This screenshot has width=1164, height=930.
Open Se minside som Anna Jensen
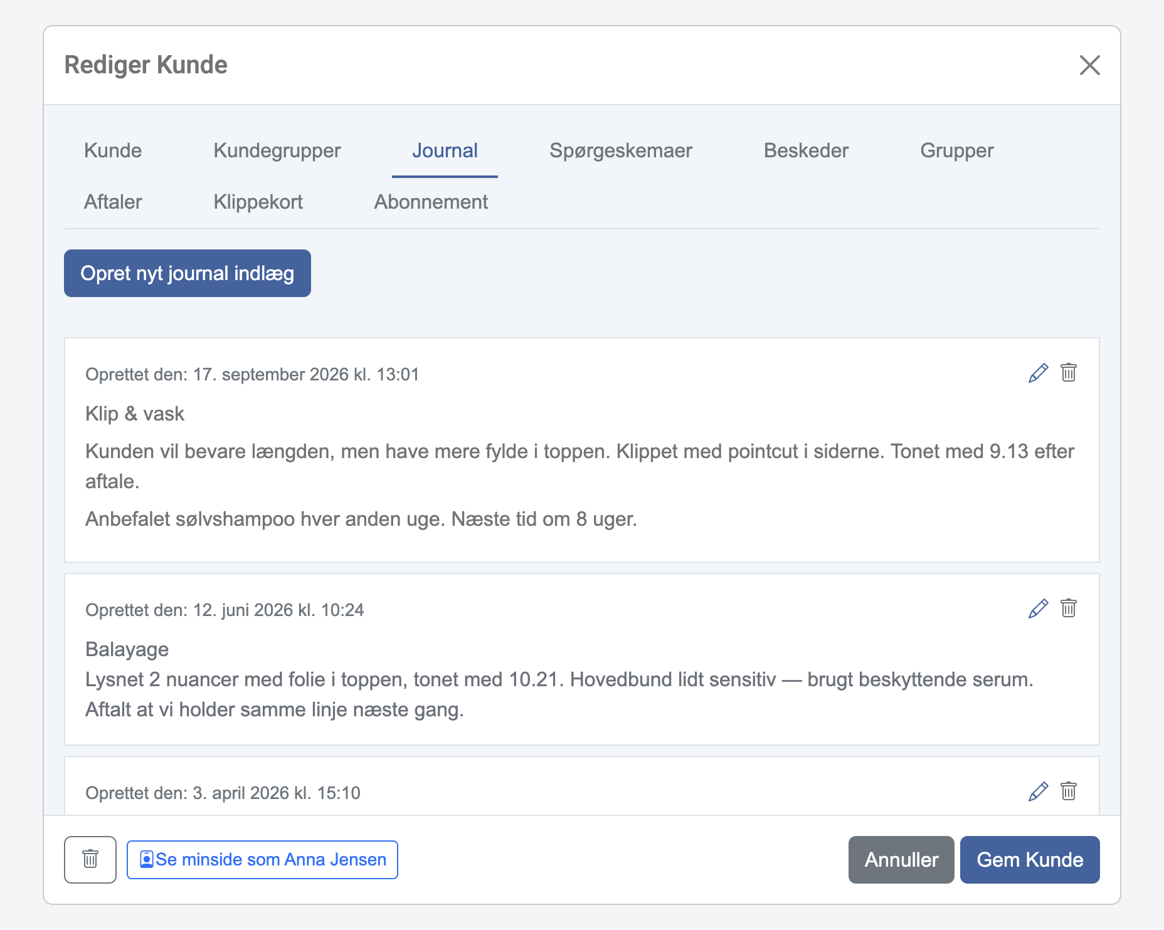tap(262, 859)
